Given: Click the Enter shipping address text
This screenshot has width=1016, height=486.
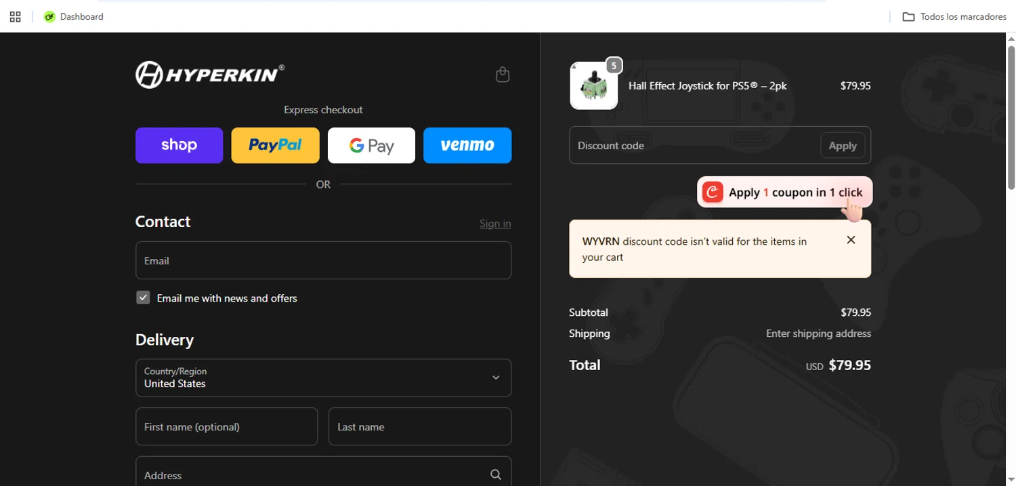Looking at the screenshot, I should click(x=818, y=333).
